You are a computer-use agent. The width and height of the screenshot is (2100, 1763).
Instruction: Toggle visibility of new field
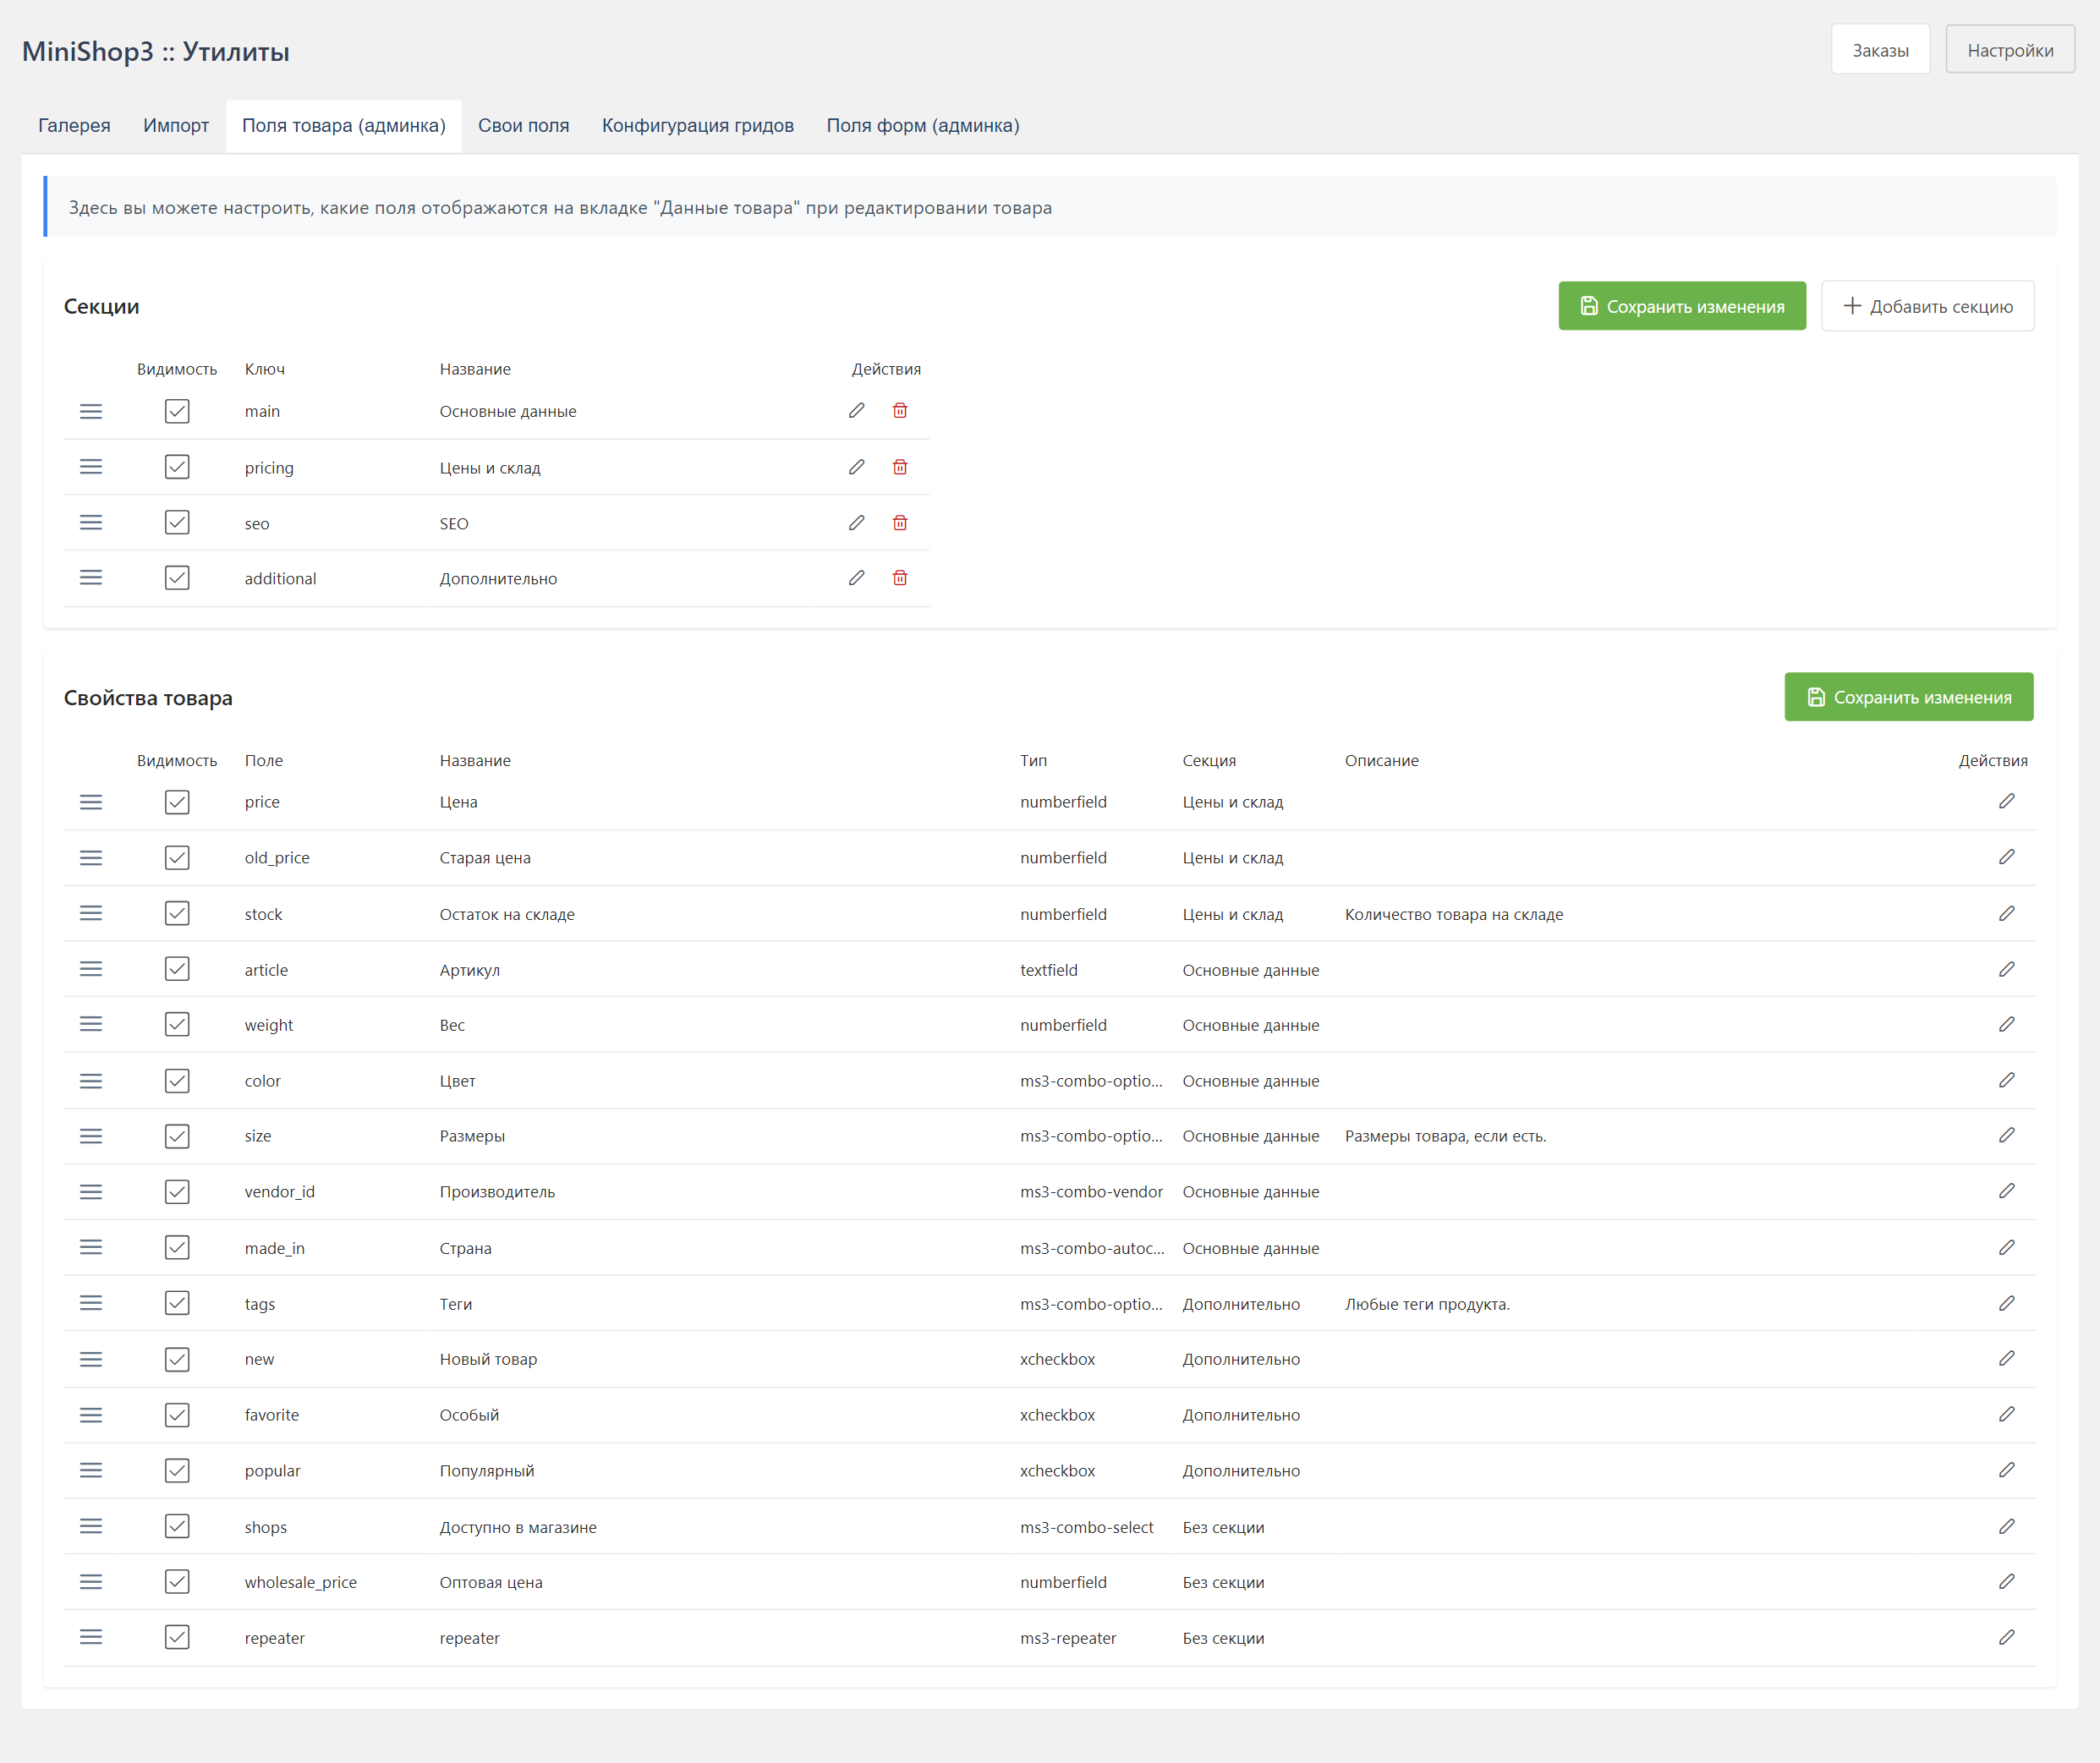(177, 1359)
